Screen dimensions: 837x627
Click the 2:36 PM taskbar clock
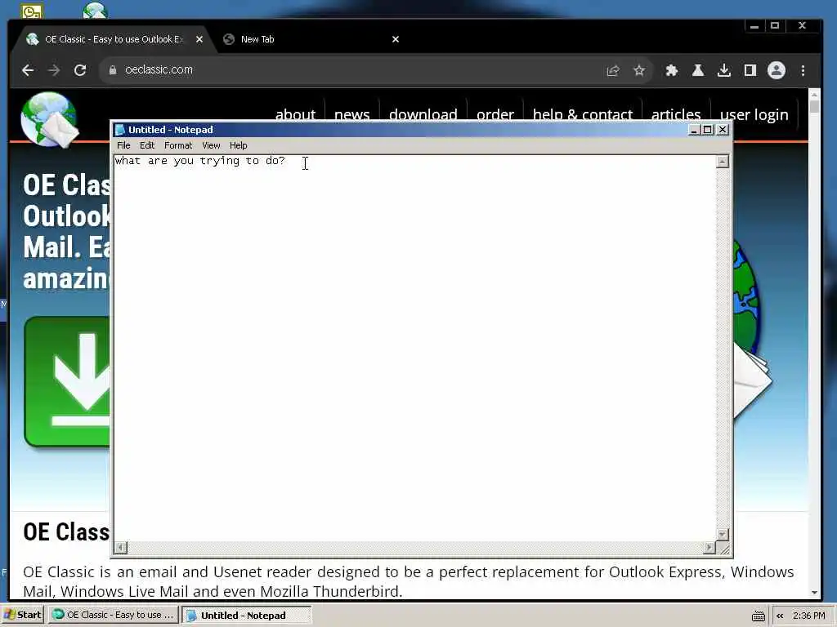(808, 616)
